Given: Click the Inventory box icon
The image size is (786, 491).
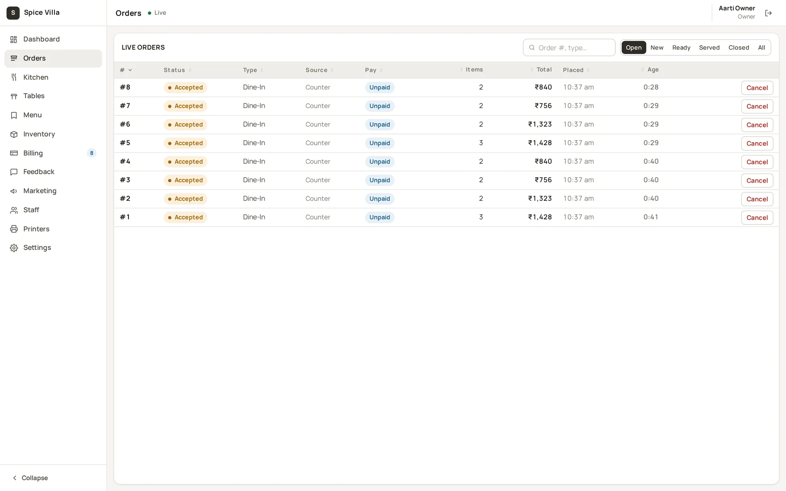Looking at the screenshot, I should click(14, 134).
